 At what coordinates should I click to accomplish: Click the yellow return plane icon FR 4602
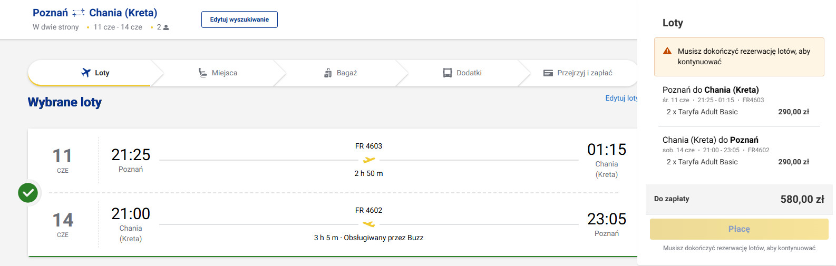pos(369,224)
